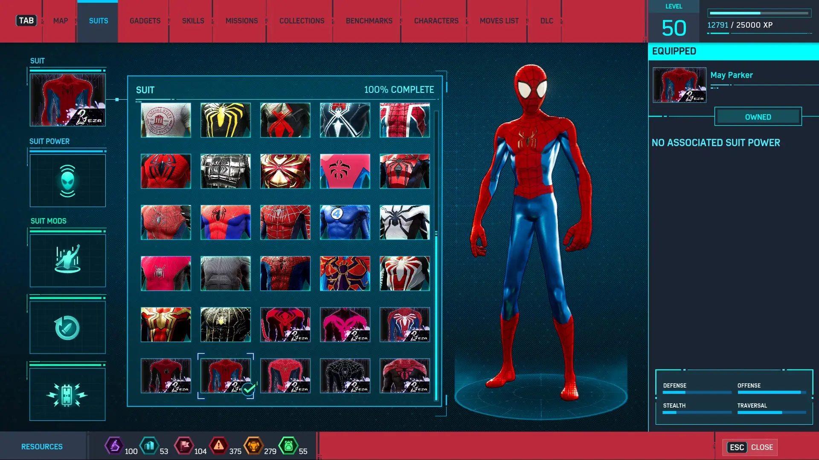
Task: Select the black suit with white spider emblem
Action: click(345, 120)
